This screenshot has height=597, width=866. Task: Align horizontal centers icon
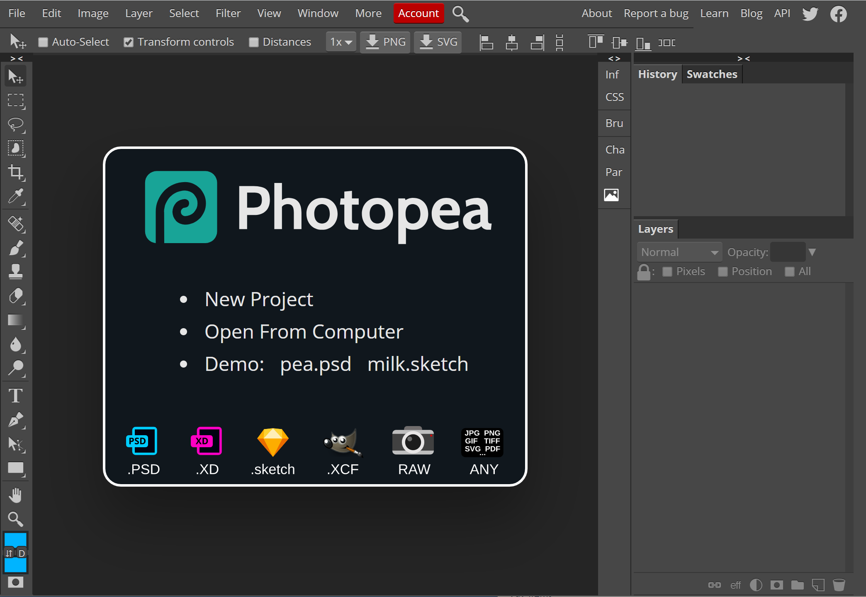512,42
